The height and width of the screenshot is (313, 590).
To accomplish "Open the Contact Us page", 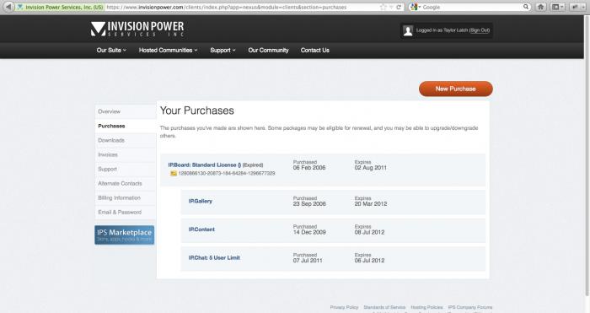I will [315, 50].
